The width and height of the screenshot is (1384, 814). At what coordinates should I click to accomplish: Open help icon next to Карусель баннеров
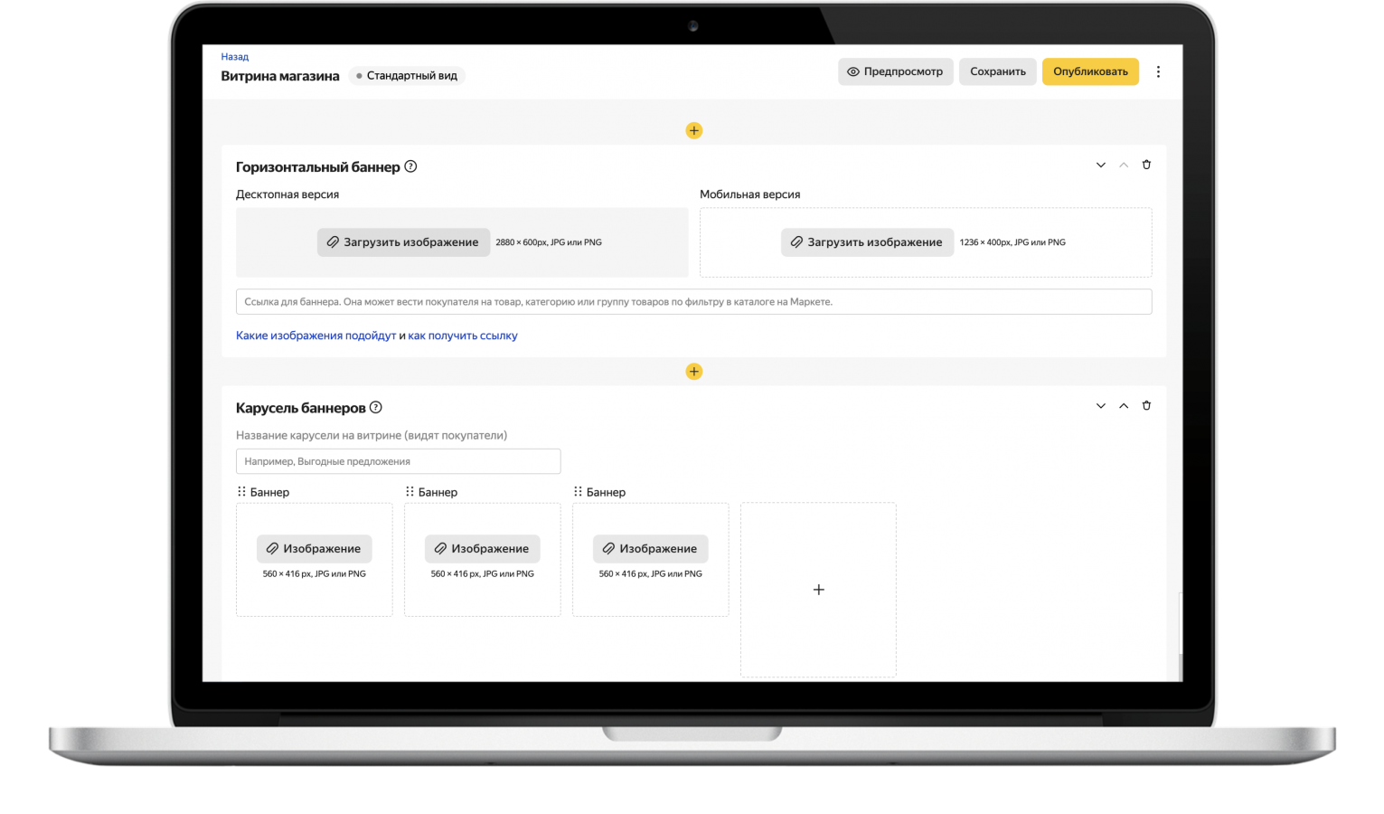pos(376,407)
